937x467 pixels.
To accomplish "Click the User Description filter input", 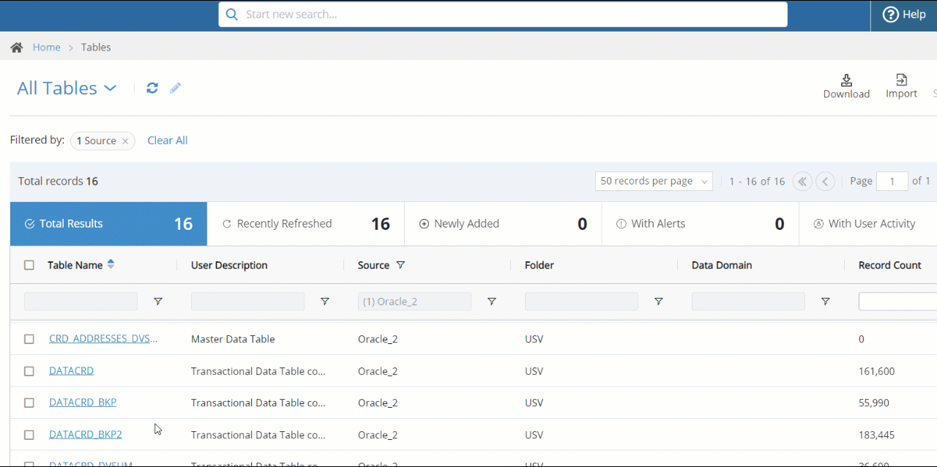I will (247, 302).
